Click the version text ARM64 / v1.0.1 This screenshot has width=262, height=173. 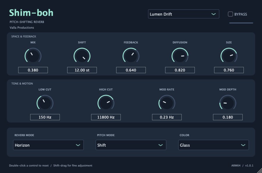pos(242,165)
